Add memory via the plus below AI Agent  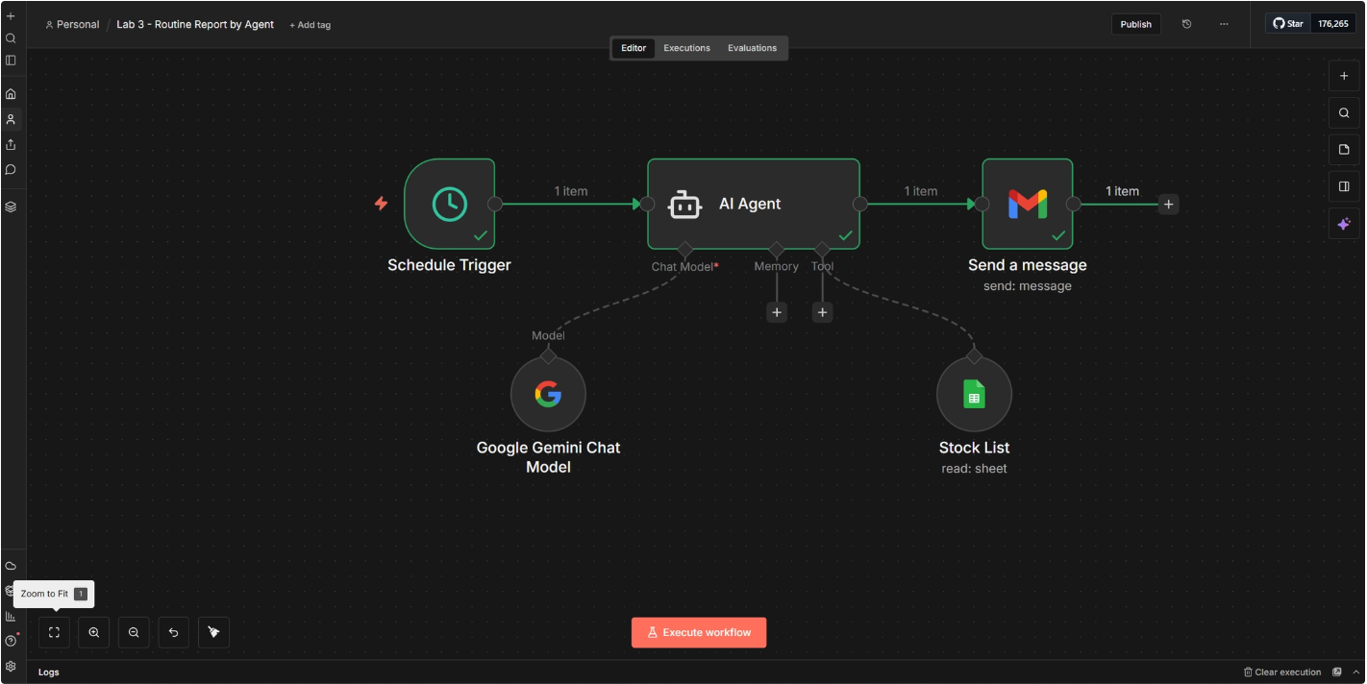pos(777,311)
